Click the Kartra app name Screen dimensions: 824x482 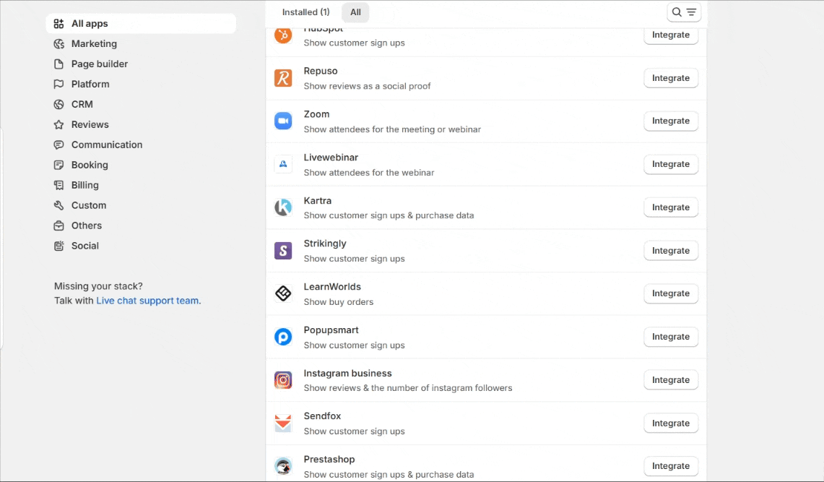pyautogui.click(x=318, y=201)
